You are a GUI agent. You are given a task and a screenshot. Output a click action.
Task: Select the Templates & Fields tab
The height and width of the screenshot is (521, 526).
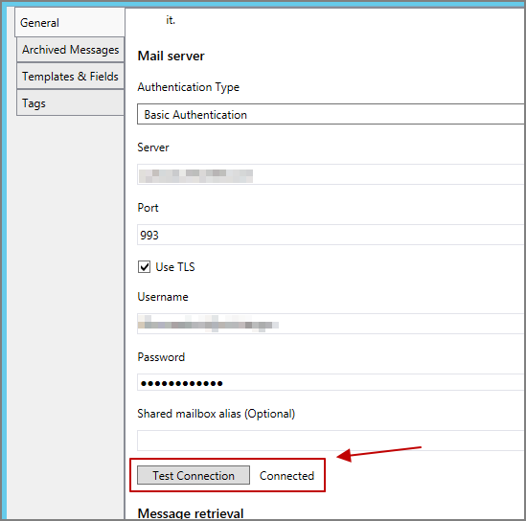71,77
